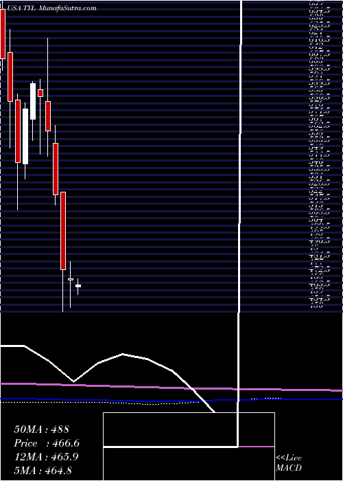Viewport: 343px width, 481px height.
Task: Click the "Price : 466.6" value text
Action: [47, 443]
